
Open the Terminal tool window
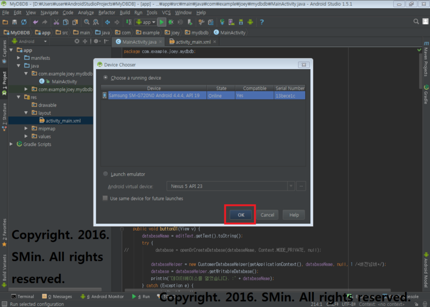(x=23, y=297)
